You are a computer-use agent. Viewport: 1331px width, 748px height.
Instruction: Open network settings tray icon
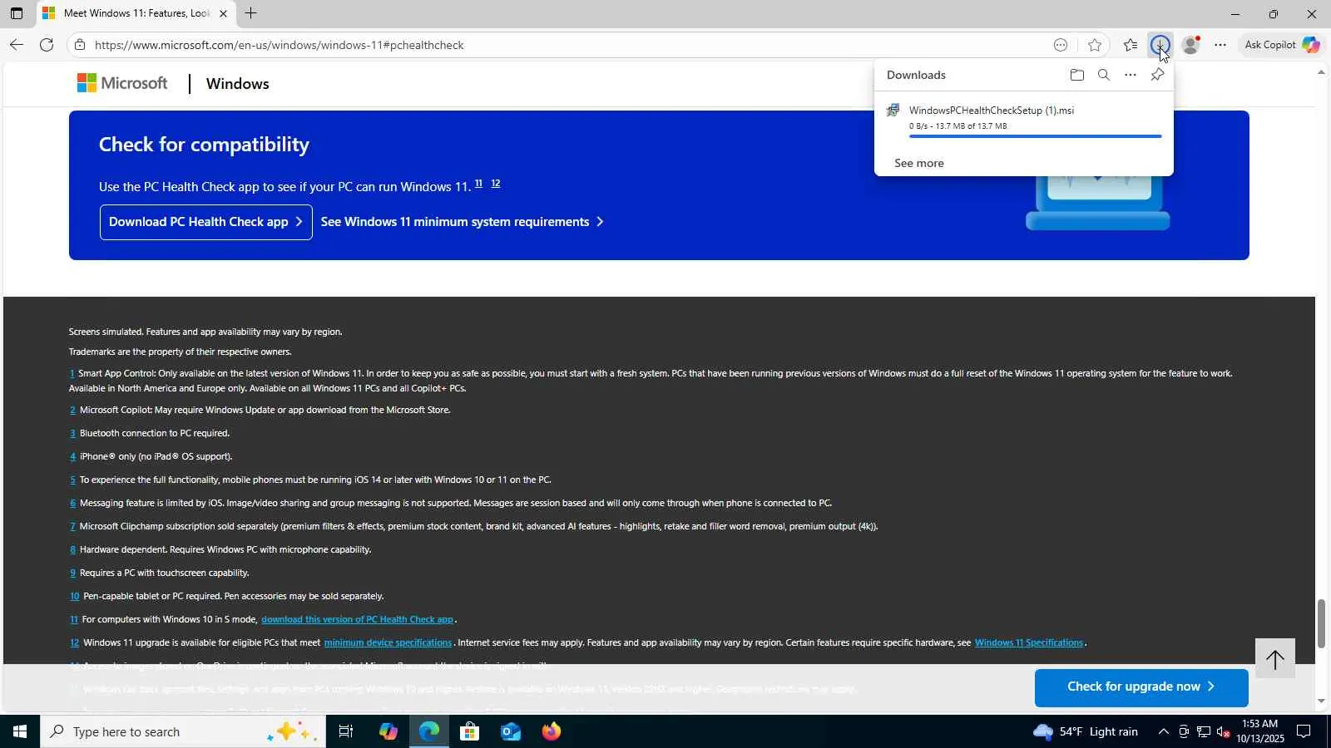coord(1204,731)
